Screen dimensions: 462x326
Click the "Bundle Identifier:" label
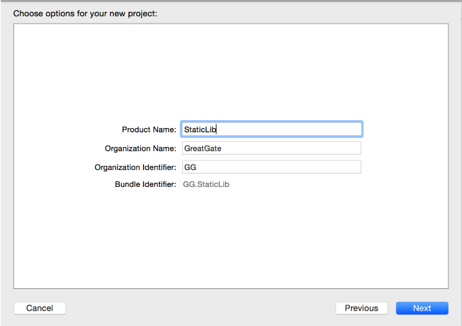(145, 184)
